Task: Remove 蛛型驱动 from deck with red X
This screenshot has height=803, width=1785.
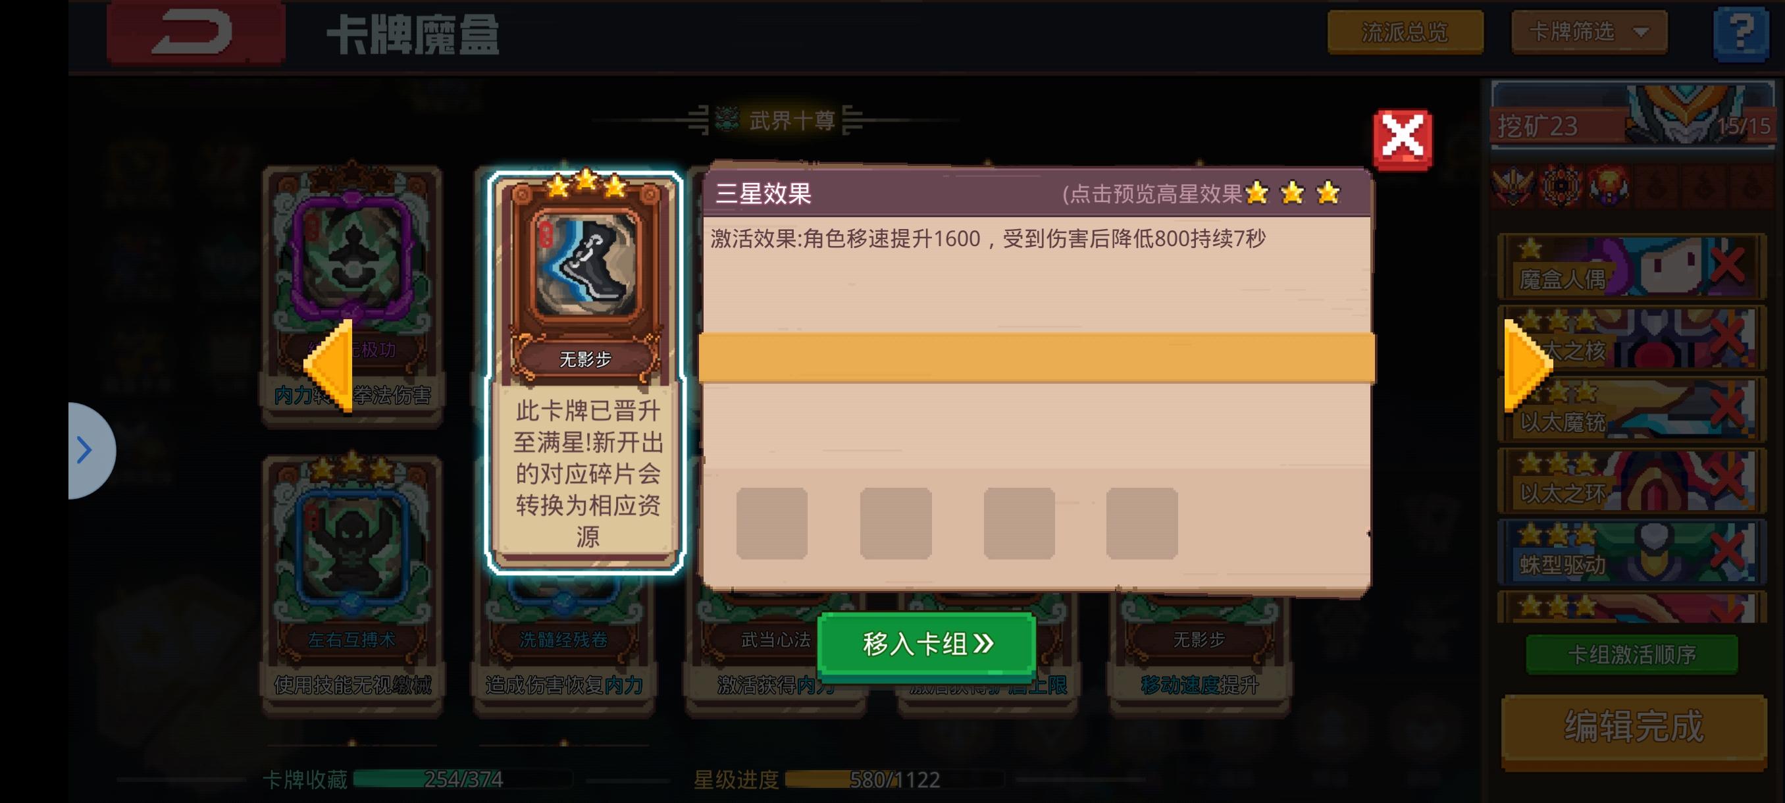Action: [x=1726, y=552]
